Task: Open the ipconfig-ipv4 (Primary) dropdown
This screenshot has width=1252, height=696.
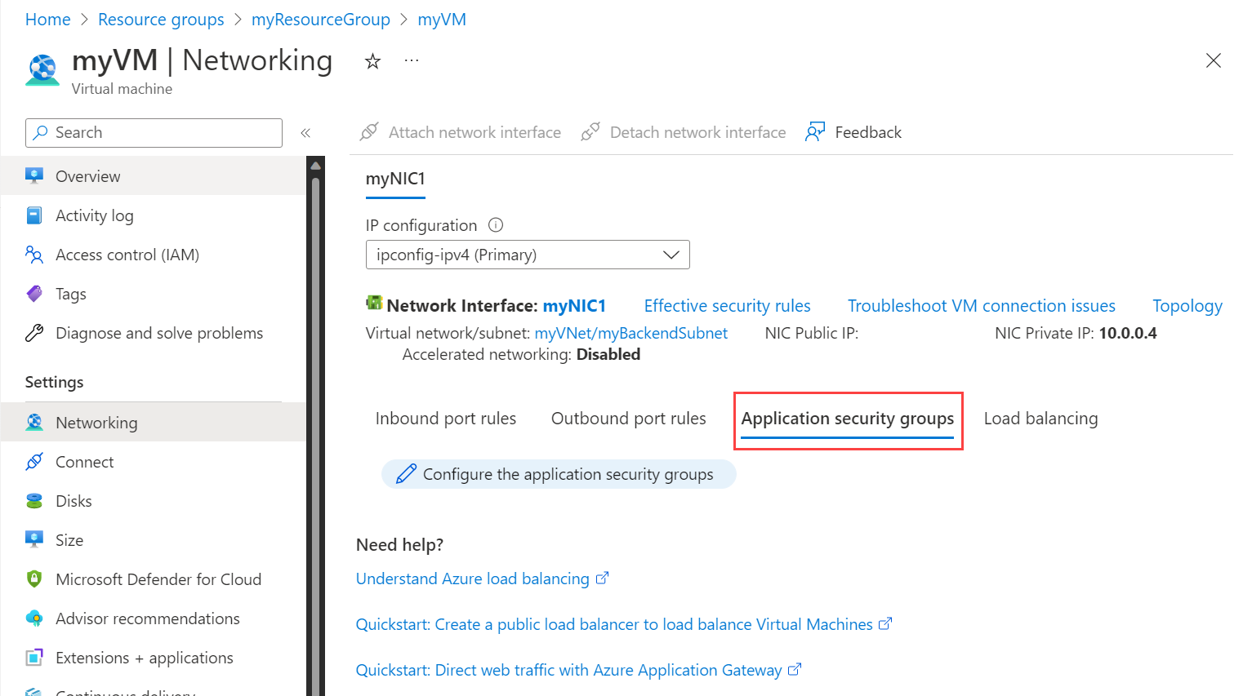Action: 527,254
